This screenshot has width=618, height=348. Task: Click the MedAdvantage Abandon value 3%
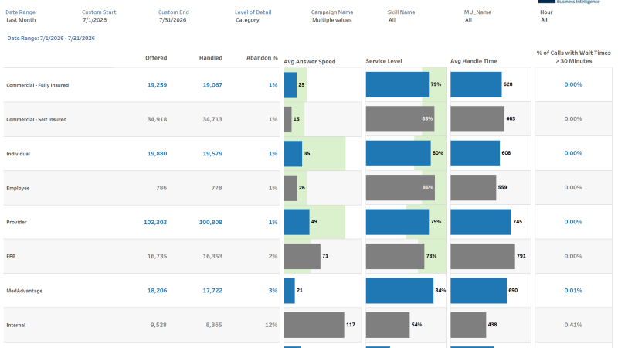click(273, 291)
